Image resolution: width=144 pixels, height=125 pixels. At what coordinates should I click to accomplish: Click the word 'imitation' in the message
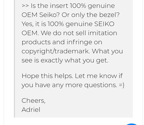pos(102,33)
